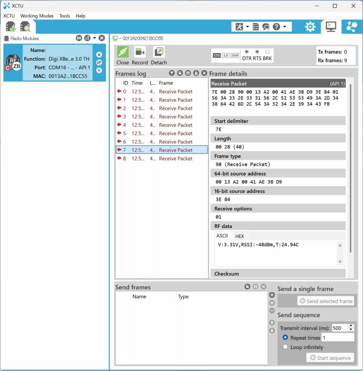This screenshot has height=371, width=363.
Task: Click sort radio modules icon
Action: 87,38
